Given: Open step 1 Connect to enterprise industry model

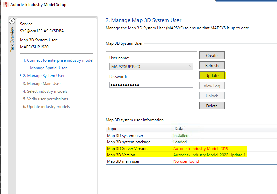Looking at the screenshot, I should [58, 60].
